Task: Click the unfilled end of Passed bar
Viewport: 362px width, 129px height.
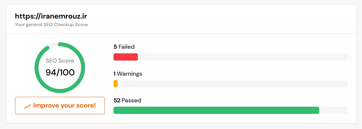Action: point(333,110)
